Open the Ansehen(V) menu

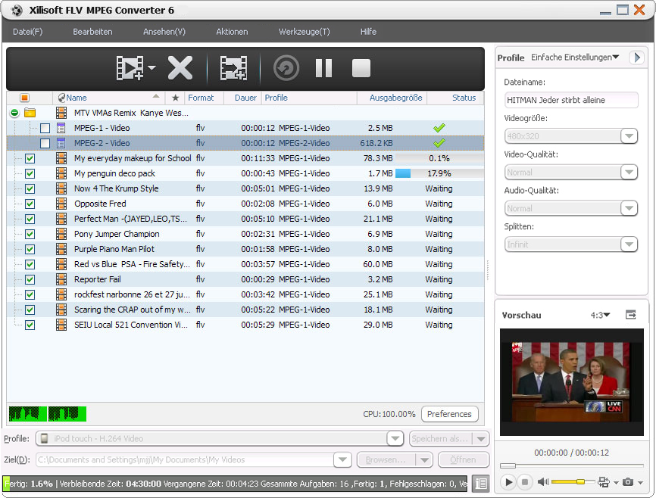pyautogui.click(x=164, y=32)
